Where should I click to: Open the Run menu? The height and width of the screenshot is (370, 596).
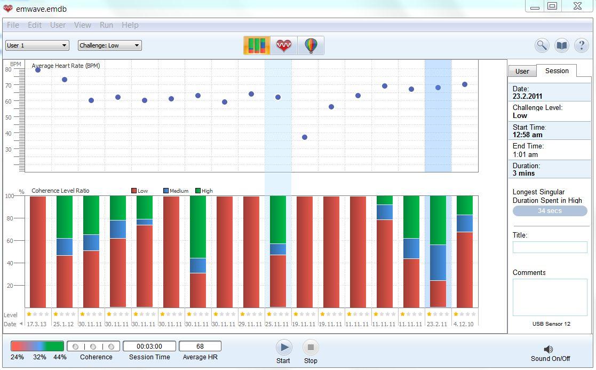106,25
